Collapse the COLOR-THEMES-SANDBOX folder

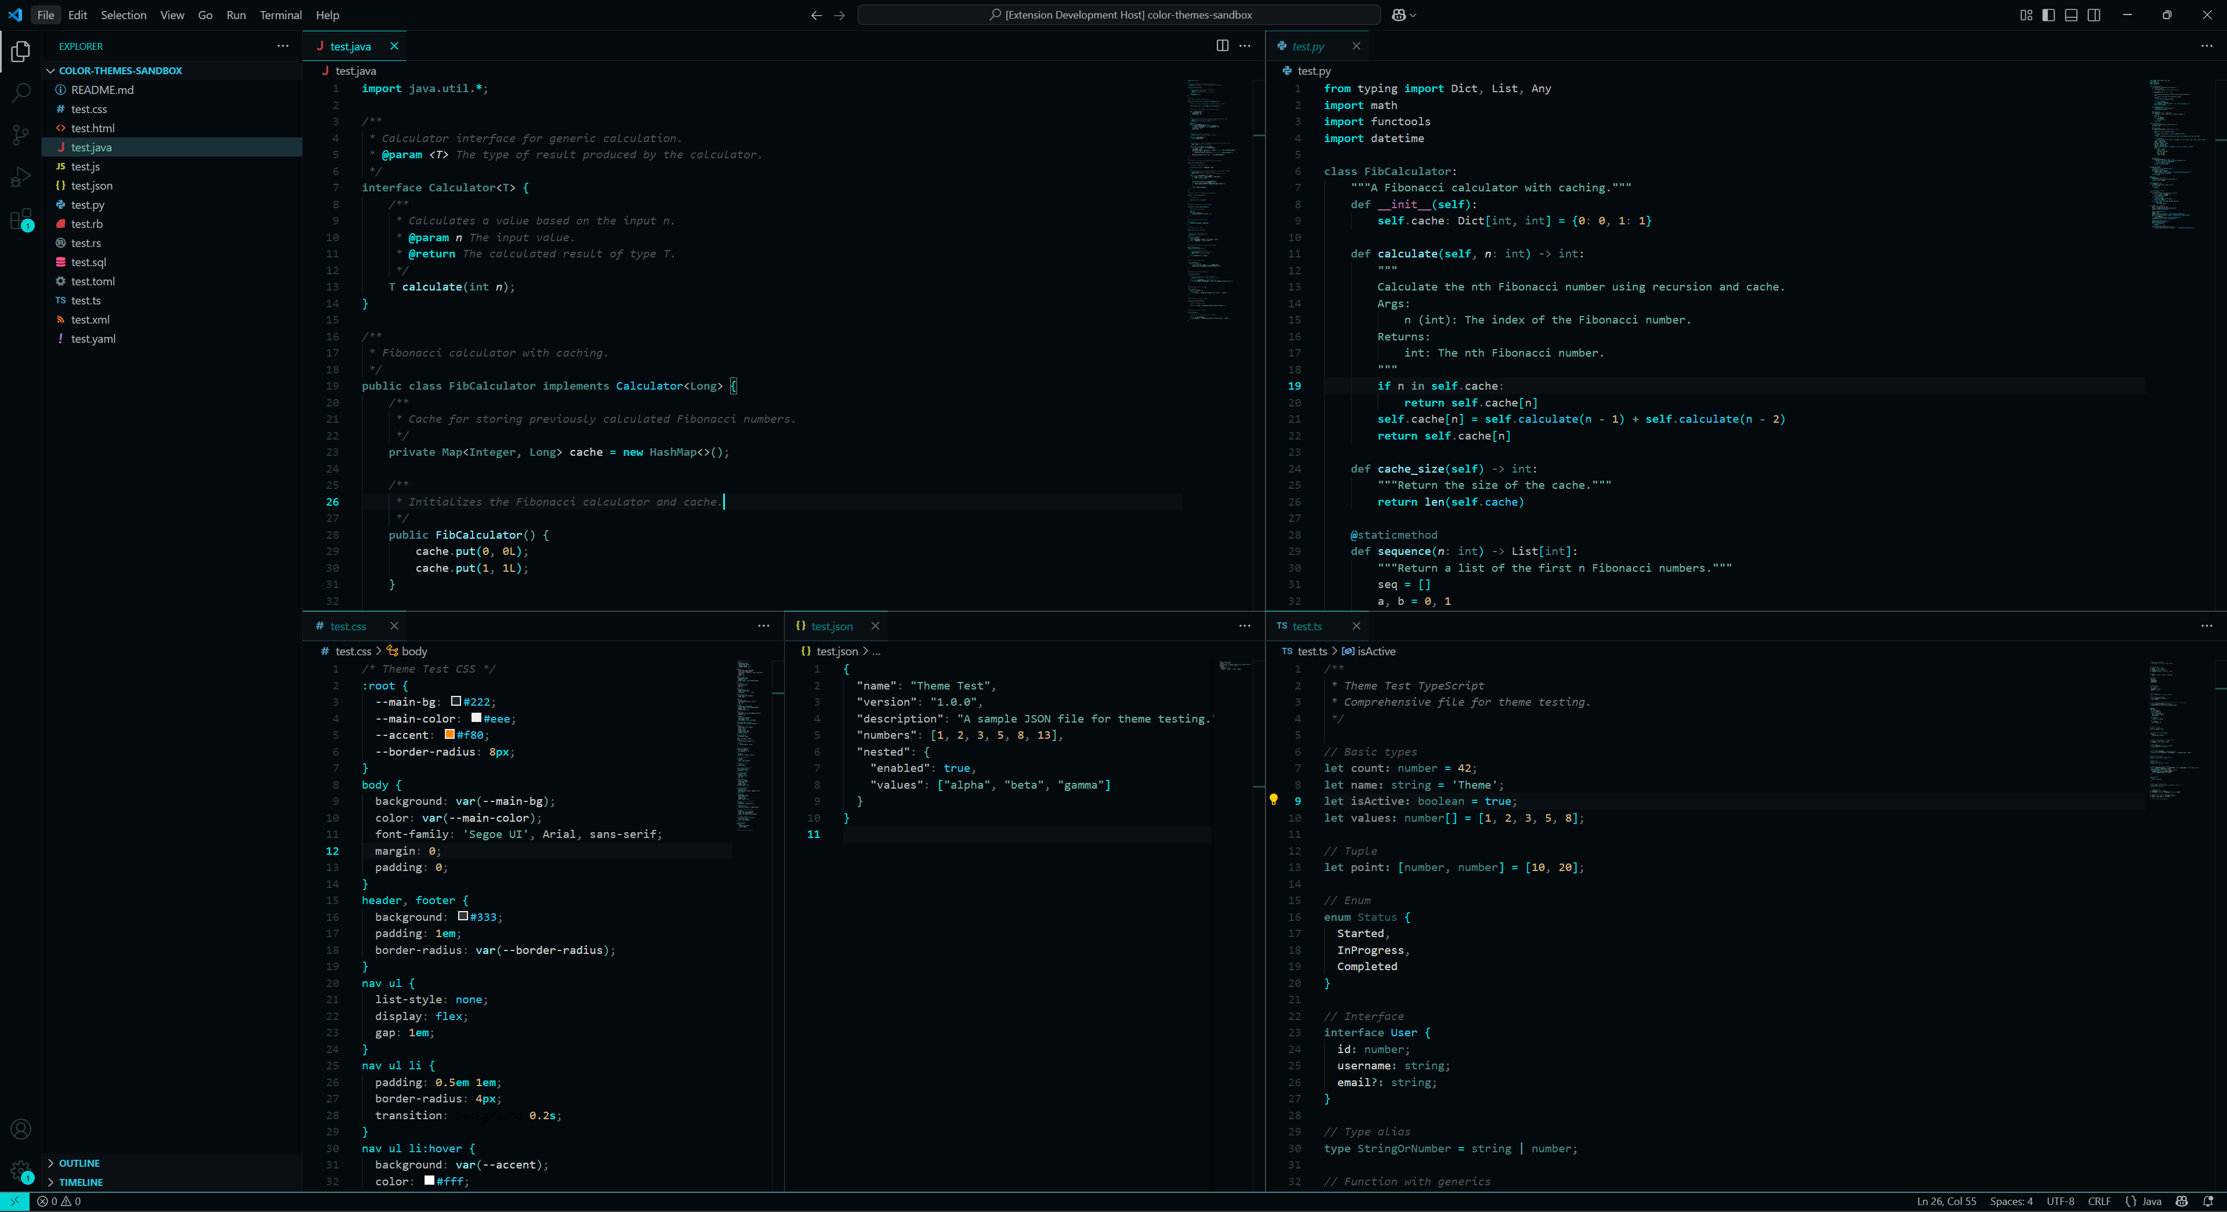click(120, 71)
